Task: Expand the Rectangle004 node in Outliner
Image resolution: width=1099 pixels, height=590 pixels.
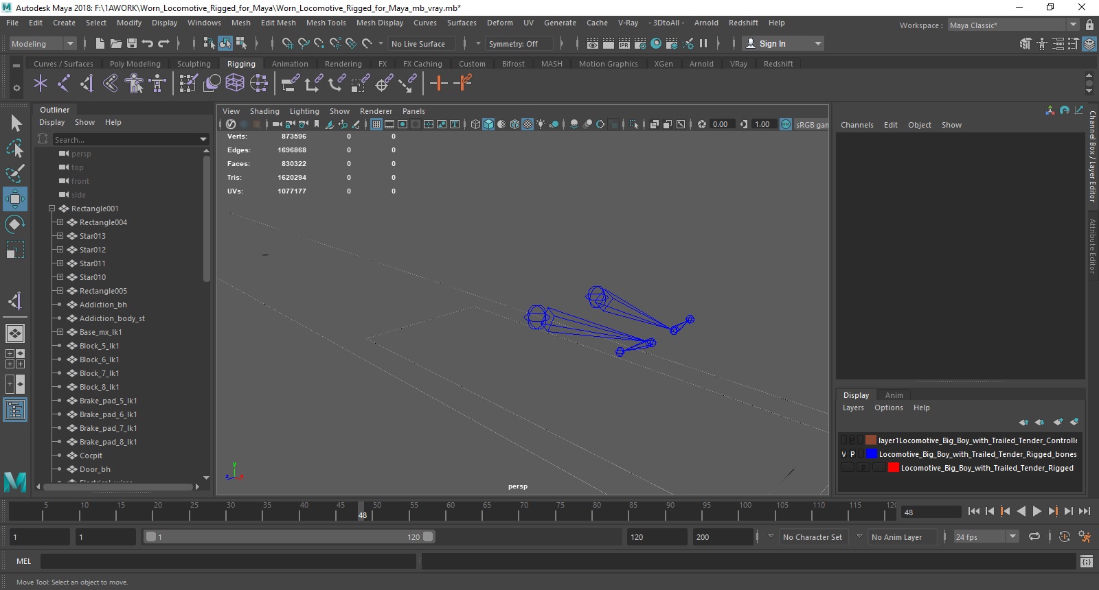Action: click(60, 222)
